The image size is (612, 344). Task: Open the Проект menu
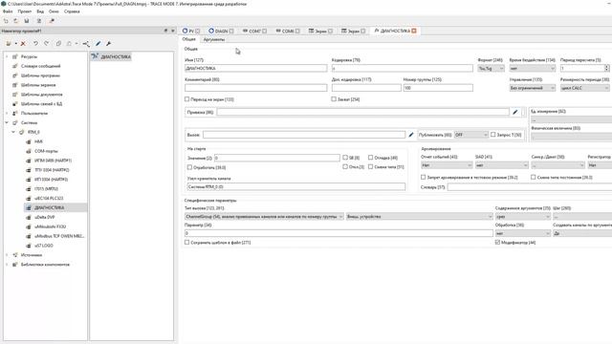[24, 11]
